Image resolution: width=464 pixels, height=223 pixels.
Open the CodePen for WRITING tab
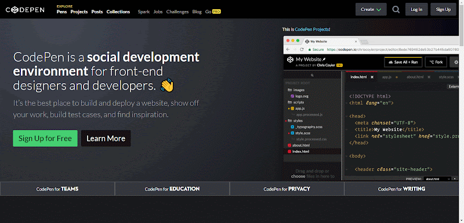(401, 189)
